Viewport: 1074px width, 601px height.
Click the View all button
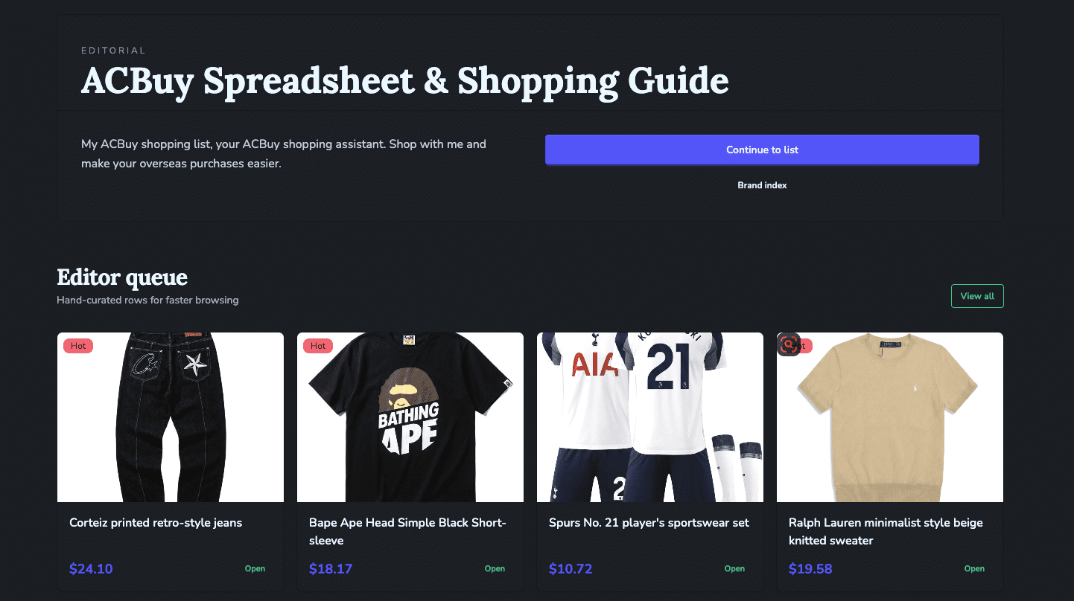[977, 296]
